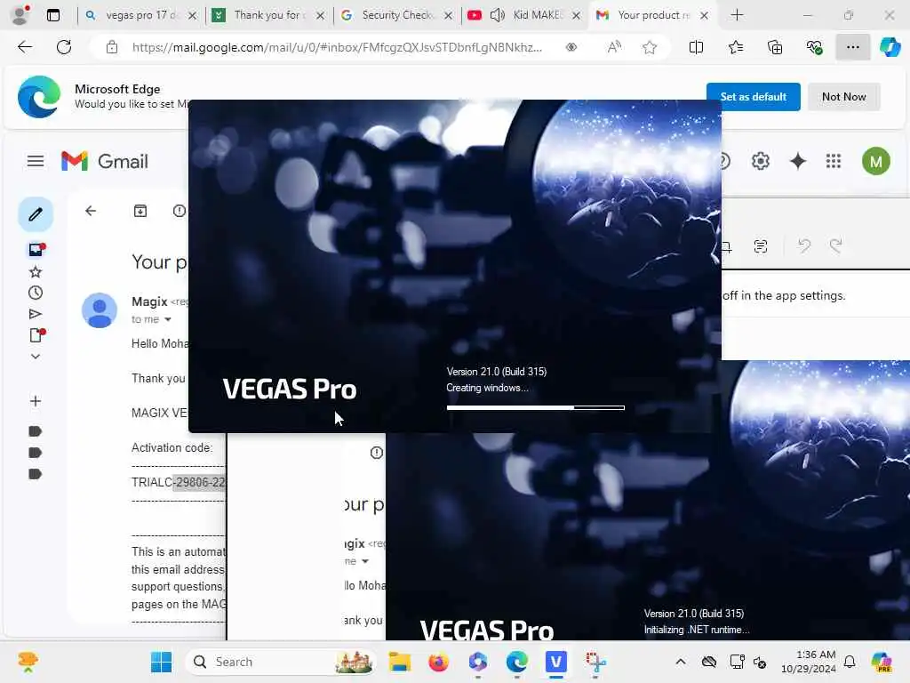Viewport: 910px width, 683px height.
Task: Click the Edge browser back arrow
Action: tap(25, 47)
